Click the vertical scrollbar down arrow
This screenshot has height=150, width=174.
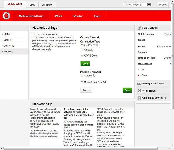point(172,145)
